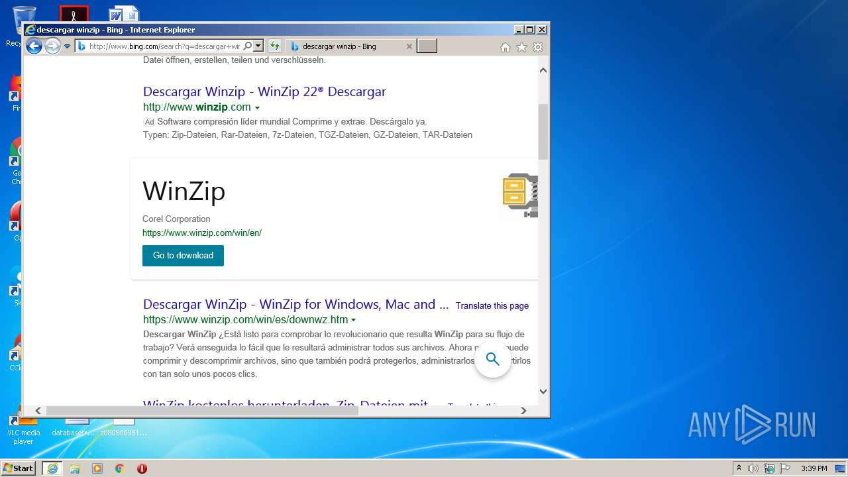The image size is (848, 477).
Task: Click the WinZip heading in the app card
Action: [x=184, y=191]
